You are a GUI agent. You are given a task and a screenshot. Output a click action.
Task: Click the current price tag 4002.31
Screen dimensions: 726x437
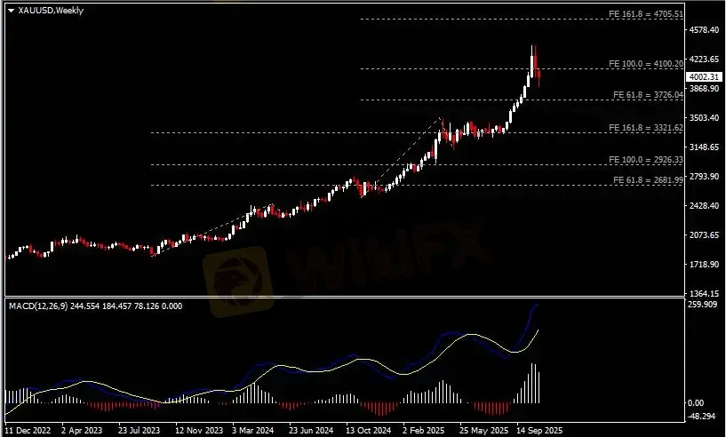[705, 77]
